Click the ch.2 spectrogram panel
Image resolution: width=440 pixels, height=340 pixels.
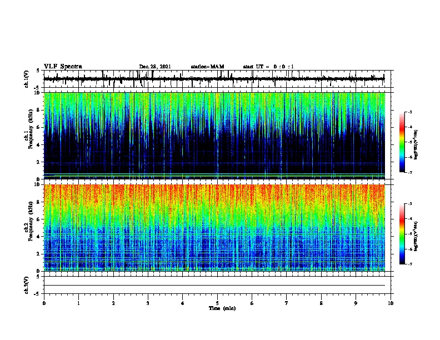pyautogui.click(x=214, y=228)
